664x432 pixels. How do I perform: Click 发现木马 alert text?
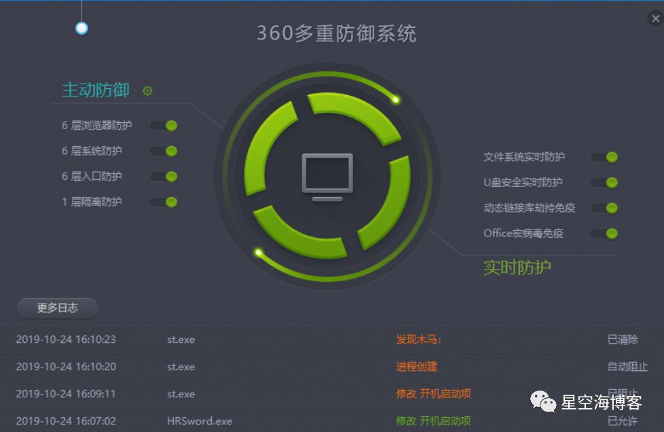tap(419, 340)
